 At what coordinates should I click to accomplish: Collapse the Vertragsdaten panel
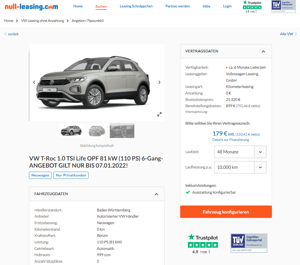coord(263,51)
